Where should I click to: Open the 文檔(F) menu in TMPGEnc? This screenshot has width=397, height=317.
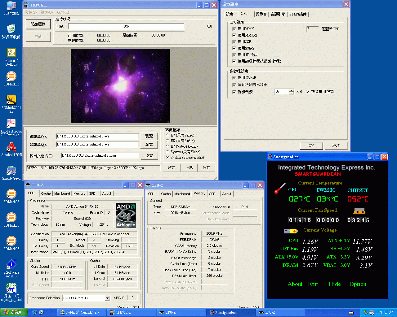tap(31, 12)
